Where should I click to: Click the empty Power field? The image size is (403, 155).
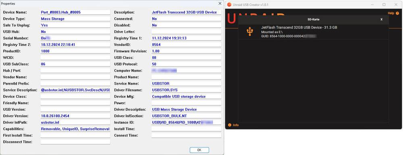(x=186, y=103)
